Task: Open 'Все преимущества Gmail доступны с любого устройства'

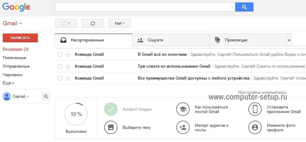Action: (194, 78)
